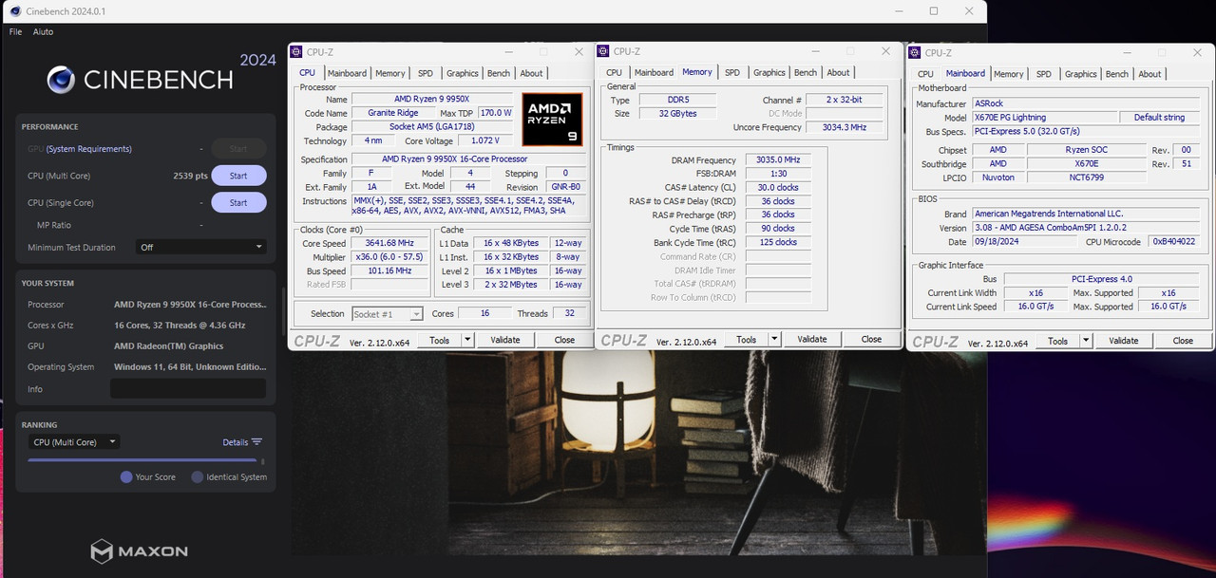Open Graphics tab in CPU window

(463, 73)
